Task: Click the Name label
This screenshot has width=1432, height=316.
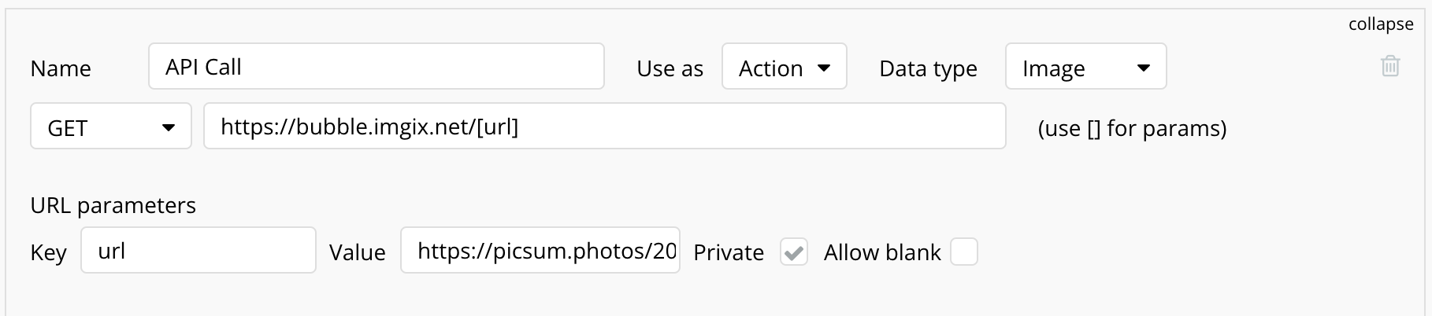Action: point(61,69)
